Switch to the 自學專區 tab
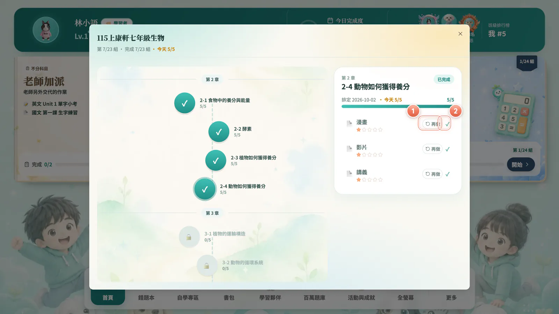 pyautogui.click(x=188, y=298)
